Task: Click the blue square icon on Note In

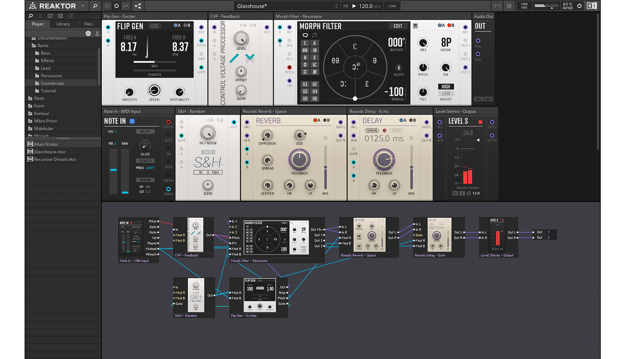Action: click(132, 121)
